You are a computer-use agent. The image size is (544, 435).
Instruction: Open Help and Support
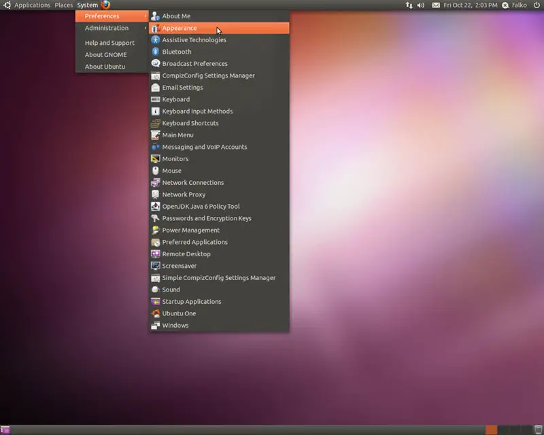(x=112, y=43)
